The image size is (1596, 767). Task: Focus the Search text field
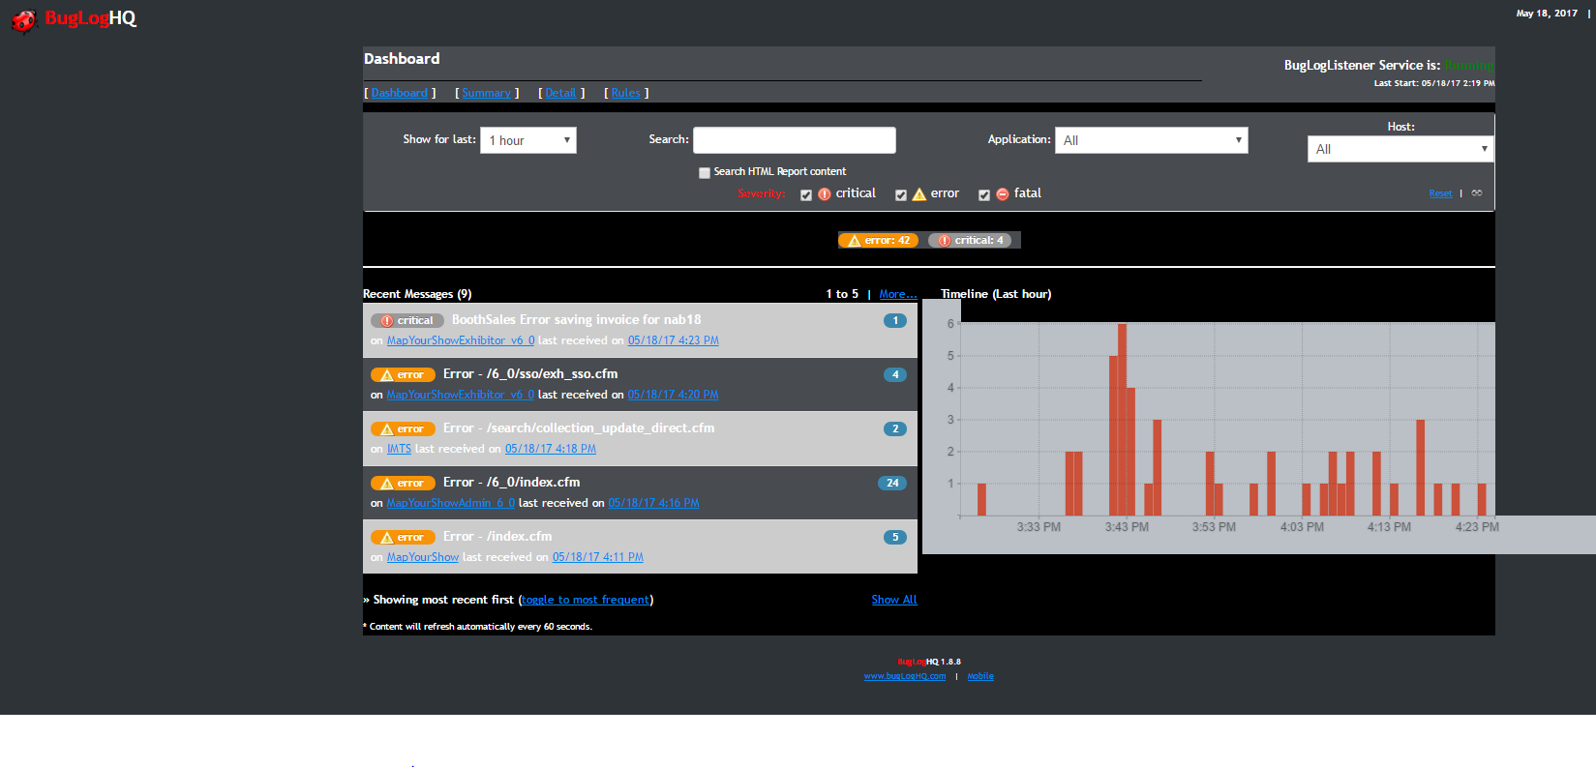[795, 140]
